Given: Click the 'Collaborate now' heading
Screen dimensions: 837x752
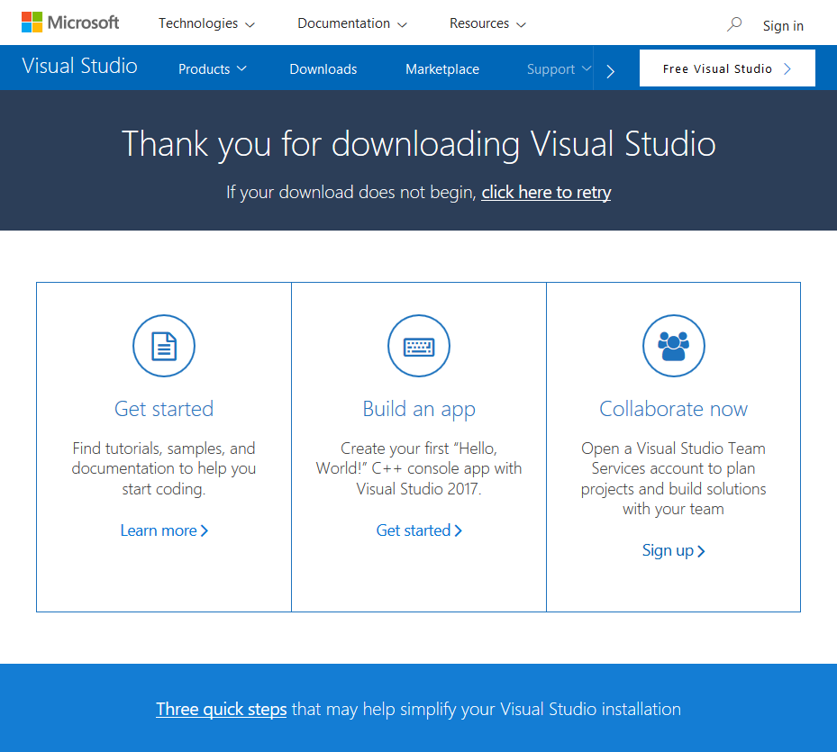Looking at the screenshot, I should pyautogui.click(x=674, y=409).
